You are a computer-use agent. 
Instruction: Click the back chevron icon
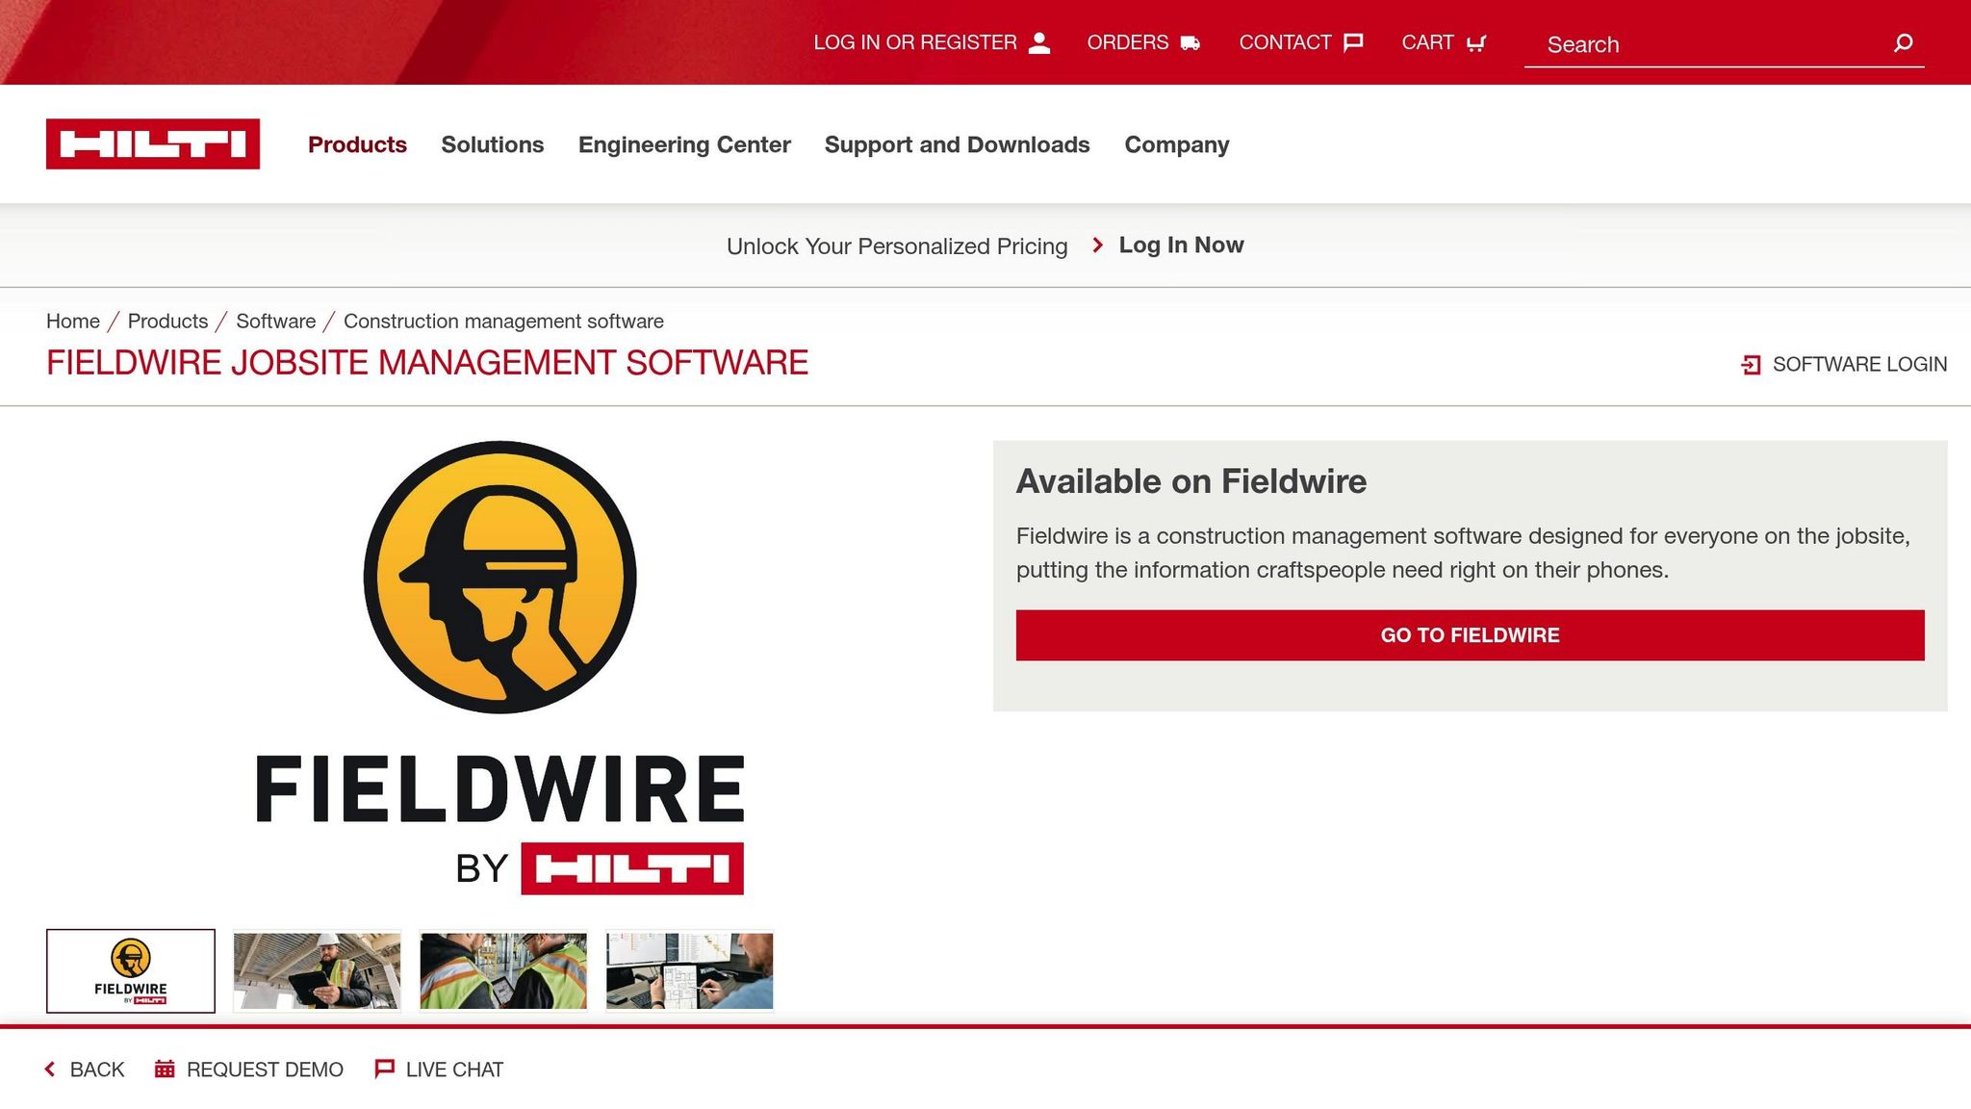50,1069
